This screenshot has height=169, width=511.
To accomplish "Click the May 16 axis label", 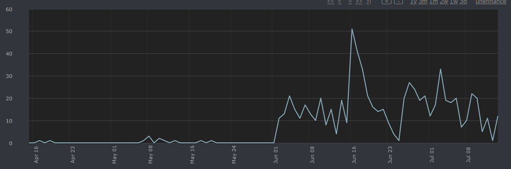I will pos(192,155).
